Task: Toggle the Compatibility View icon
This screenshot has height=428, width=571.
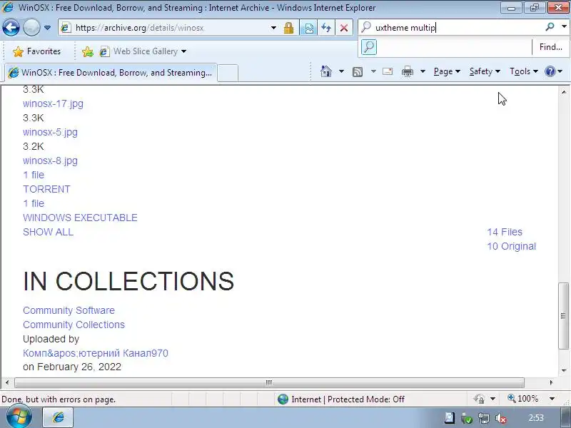Action: 308,28
